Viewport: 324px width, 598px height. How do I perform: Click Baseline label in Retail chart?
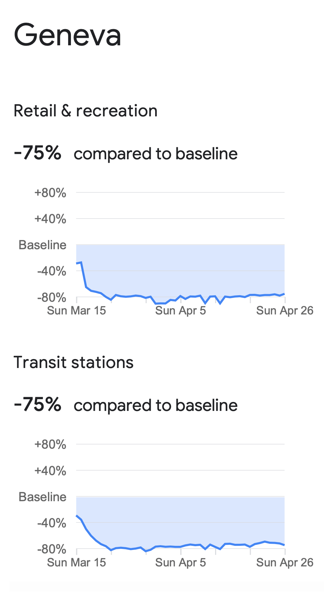(42, 245)
